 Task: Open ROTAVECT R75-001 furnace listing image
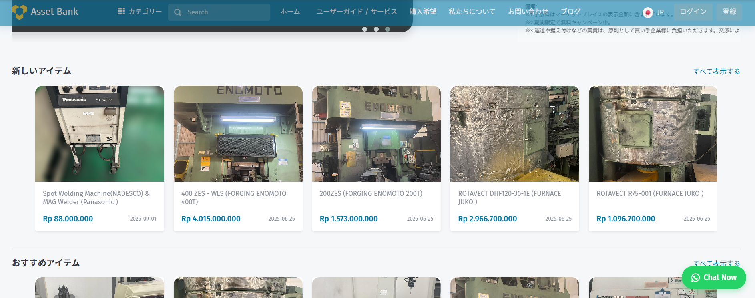coord(653,134)
